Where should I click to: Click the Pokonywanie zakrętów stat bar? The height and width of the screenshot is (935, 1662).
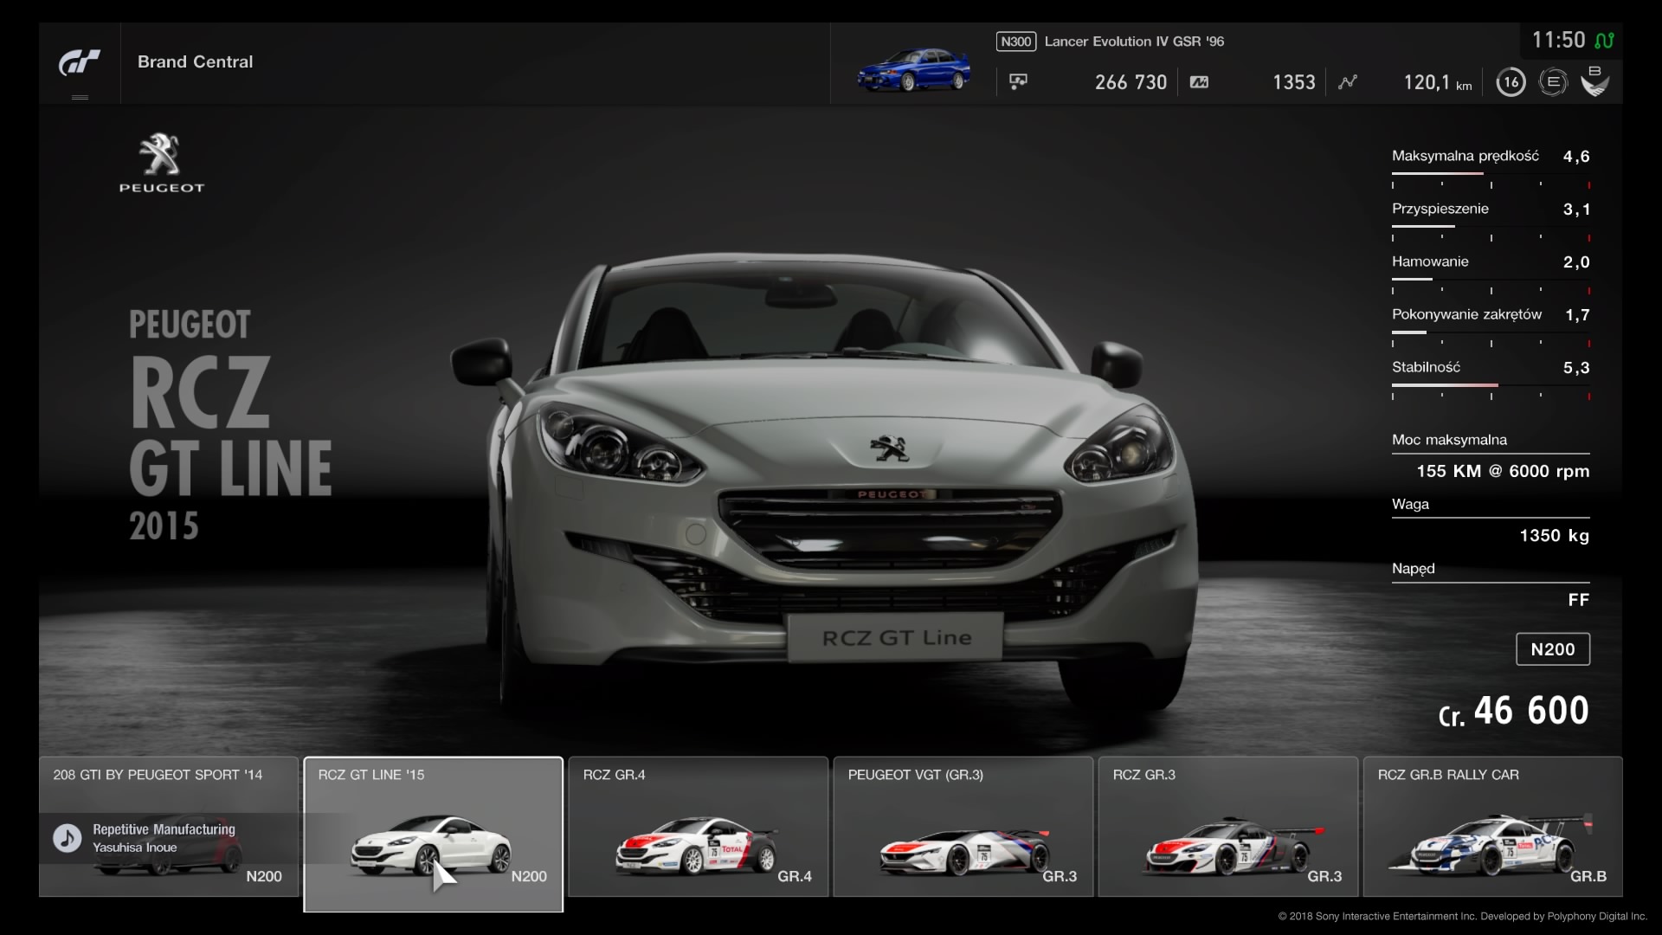pyautogui.click(x=1491, y=332)
